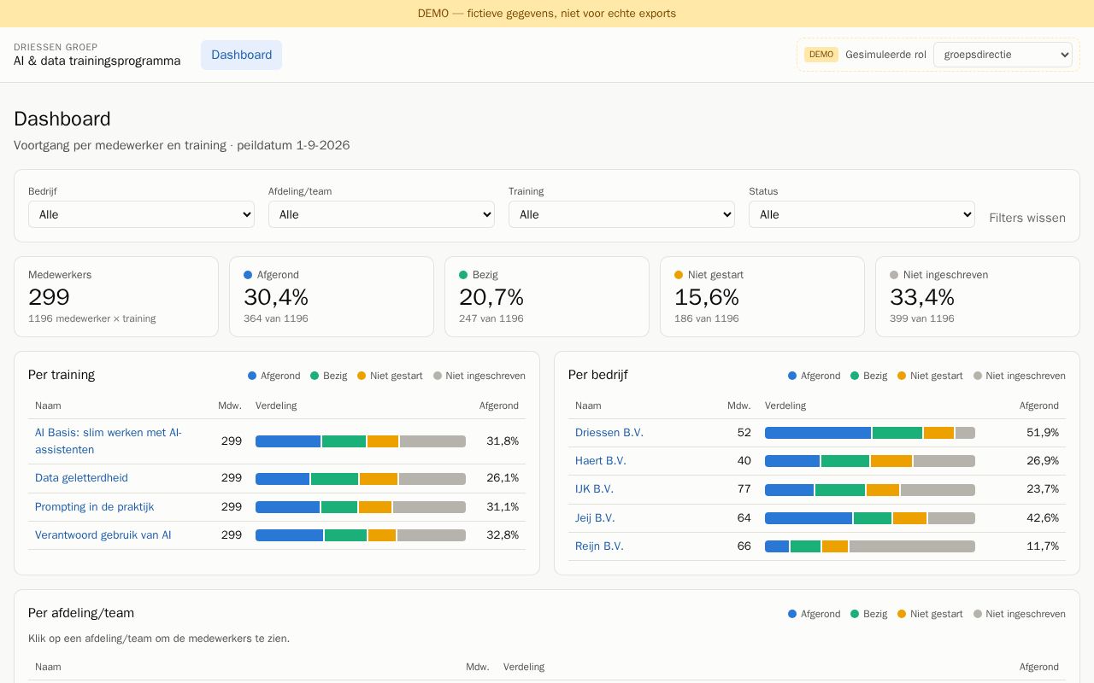The image size is (1094, 683).
Task: Click the green dot in the Bezig summary card
Action: [463, 275]
